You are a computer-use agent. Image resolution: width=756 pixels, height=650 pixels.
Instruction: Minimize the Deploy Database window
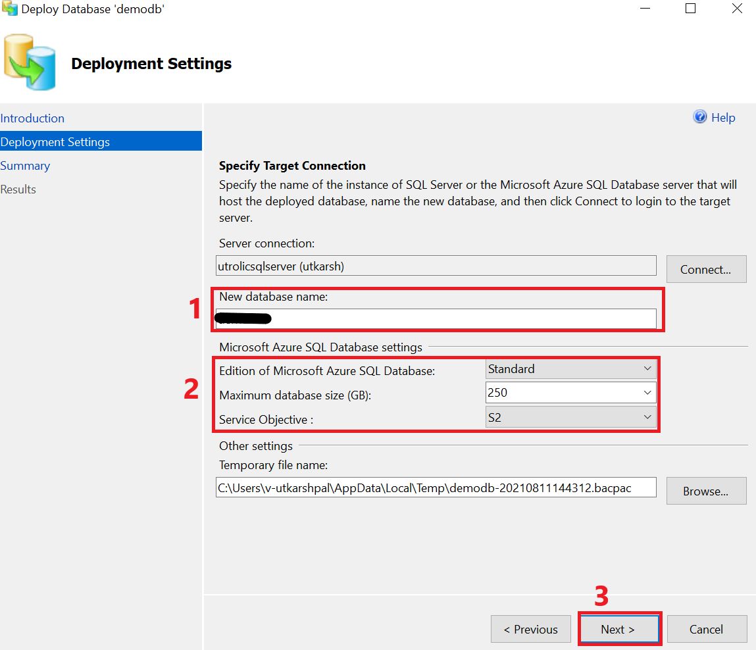pos(645,8)
